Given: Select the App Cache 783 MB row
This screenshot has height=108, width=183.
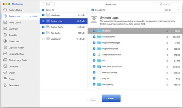Looking at the screenshot, I should pos(63,33).
